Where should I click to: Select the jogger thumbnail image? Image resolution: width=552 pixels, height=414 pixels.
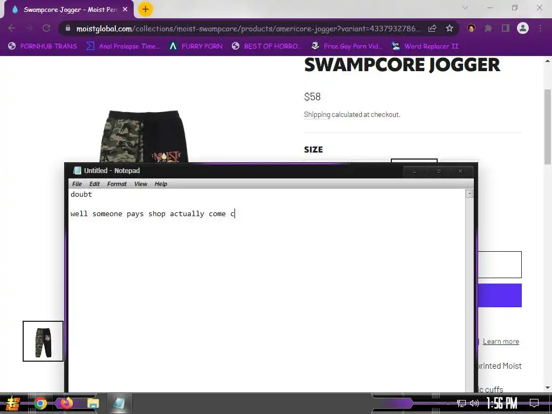point(43,341)
